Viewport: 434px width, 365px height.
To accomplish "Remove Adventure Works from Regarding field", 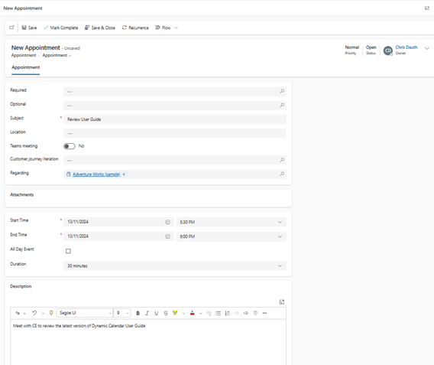I will [124, 174].
